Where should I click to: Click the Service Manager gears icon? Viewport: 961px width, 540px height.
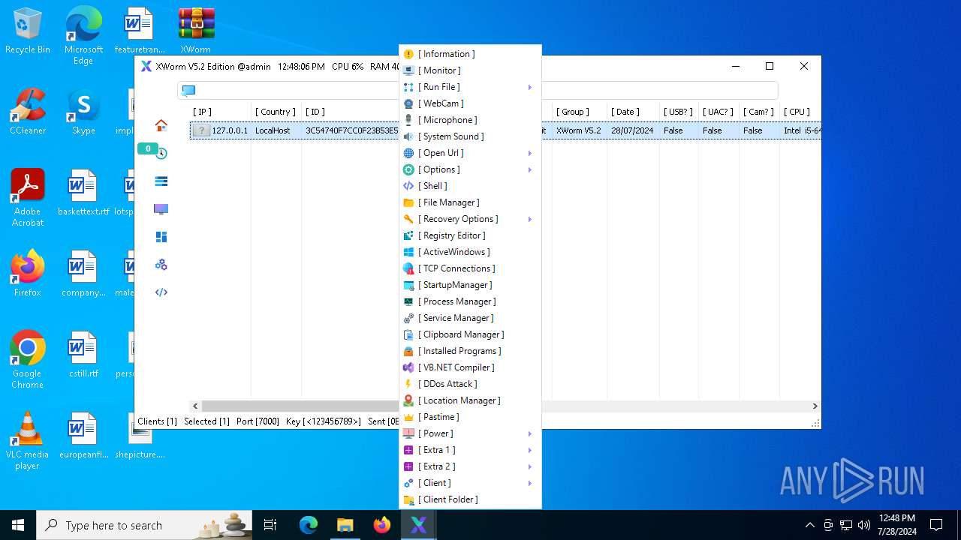tap(408, 318)
